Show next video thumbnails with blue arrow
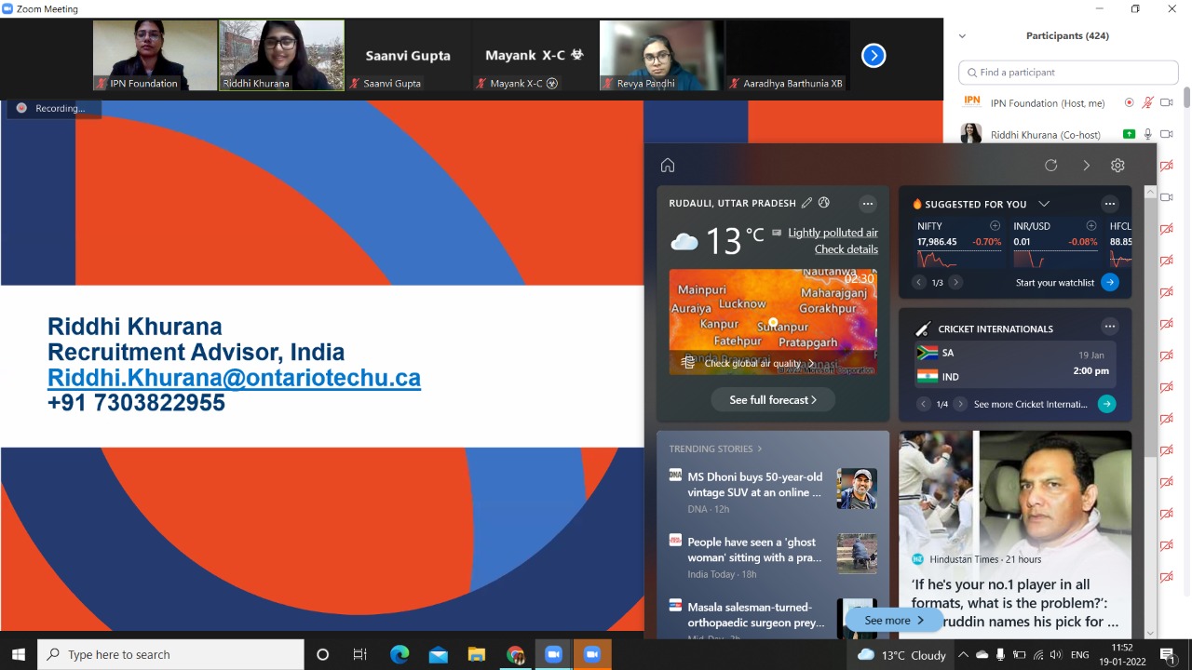Screen dimensions: 1192x670 pos(873,56)
